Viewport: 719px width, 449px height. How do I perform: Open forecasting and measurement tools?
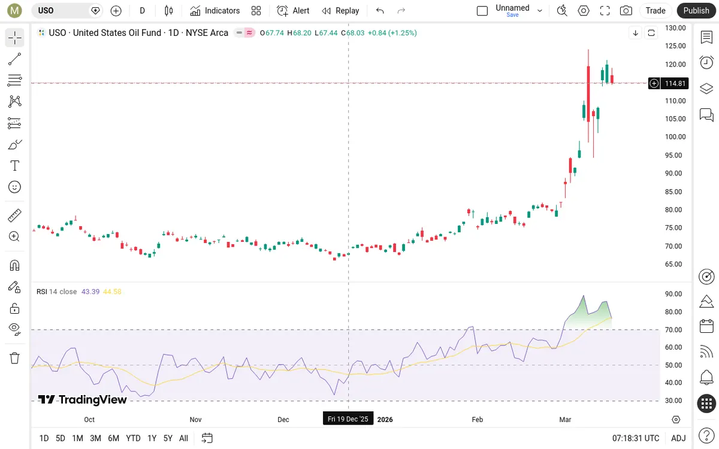15,123
